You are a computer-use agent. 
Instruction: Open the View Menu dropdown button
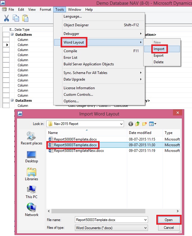pyautogui.click(x=153, y=124)
